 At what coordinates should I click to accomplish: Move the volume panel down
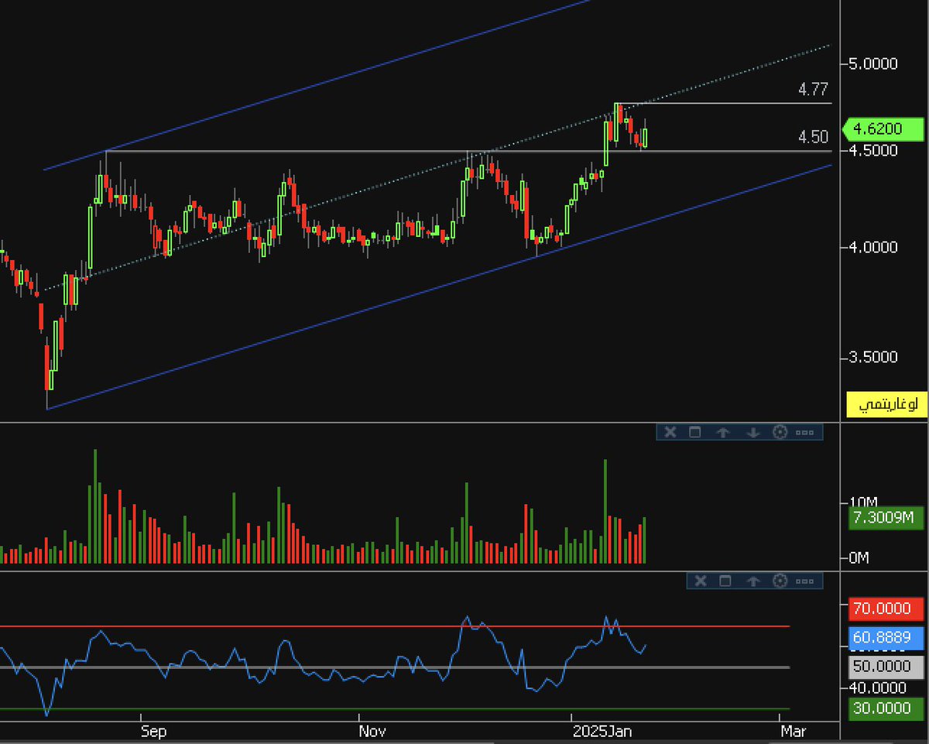pos(752,432)
